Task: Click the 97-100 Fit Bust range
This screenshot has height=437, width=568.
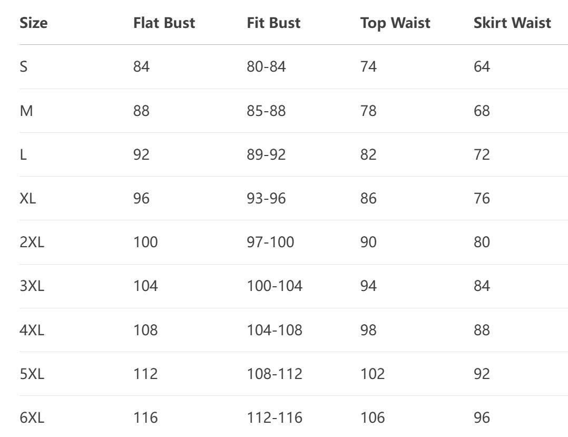Action: pyautogui.click(x=270, y=242)
